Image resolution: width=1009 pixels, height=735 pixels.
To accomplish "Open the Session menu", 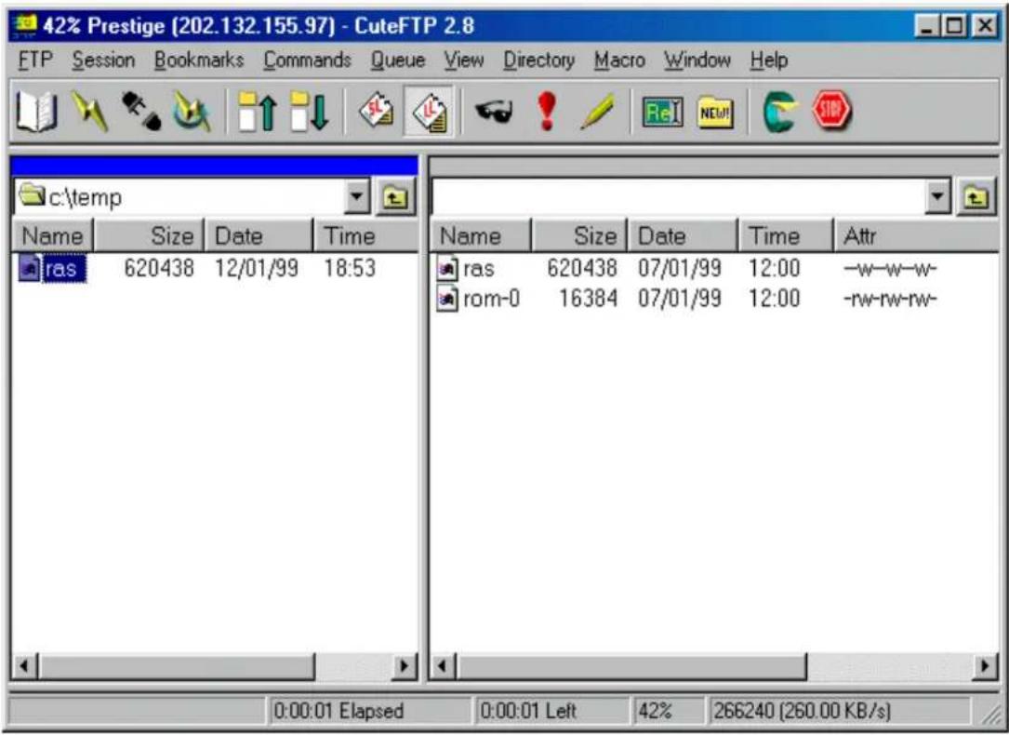I will coord(103,60).
